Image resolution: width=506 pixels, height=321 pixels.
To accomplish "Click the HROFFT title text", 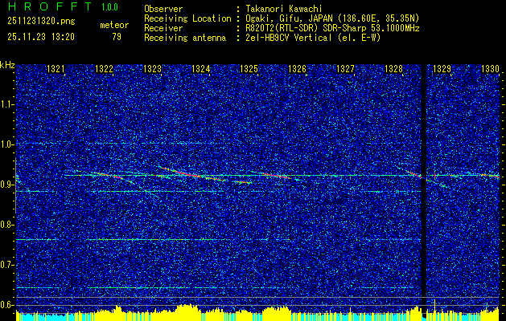I will pos(50,6).
